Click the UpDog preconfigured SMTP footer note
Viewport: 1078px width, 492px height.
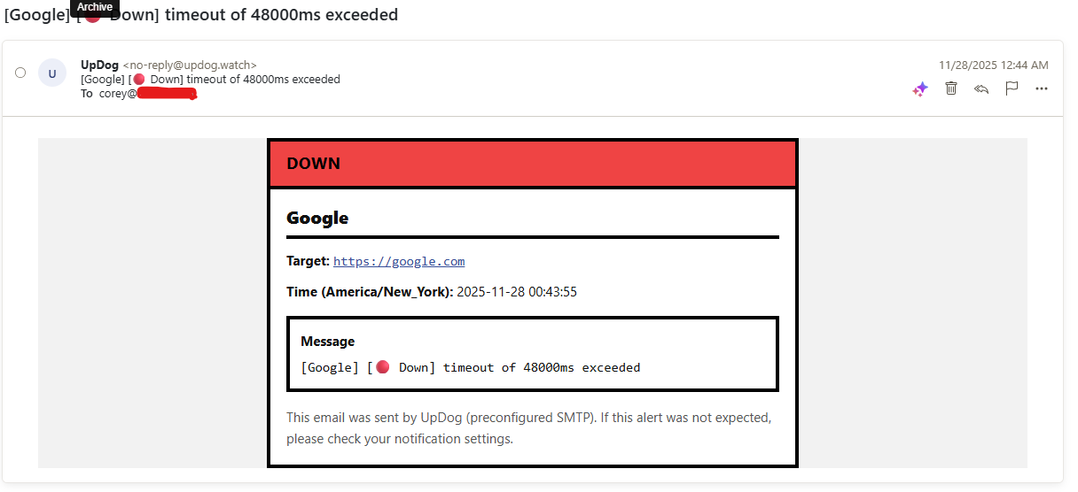click(529, 427)
